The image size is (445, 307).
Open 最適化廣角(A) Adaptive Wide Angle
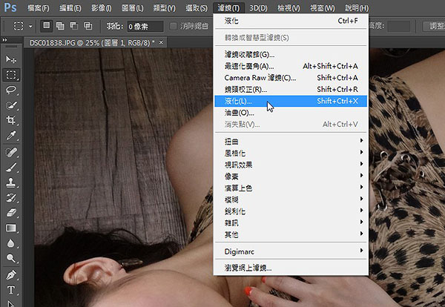coord(291,66)
